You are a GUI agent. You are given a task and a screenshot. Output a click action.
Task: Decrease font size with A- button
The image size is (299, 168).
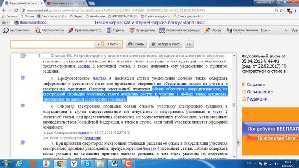[286, 30]
